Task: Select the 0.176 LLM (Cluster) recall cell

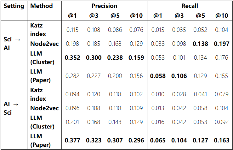Action: click(x=222, y=58)
